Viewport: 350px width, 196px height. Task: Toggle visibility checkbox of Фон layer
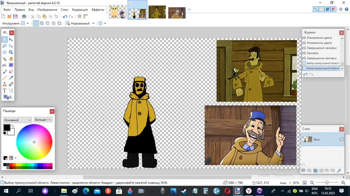tap(341, 139)
